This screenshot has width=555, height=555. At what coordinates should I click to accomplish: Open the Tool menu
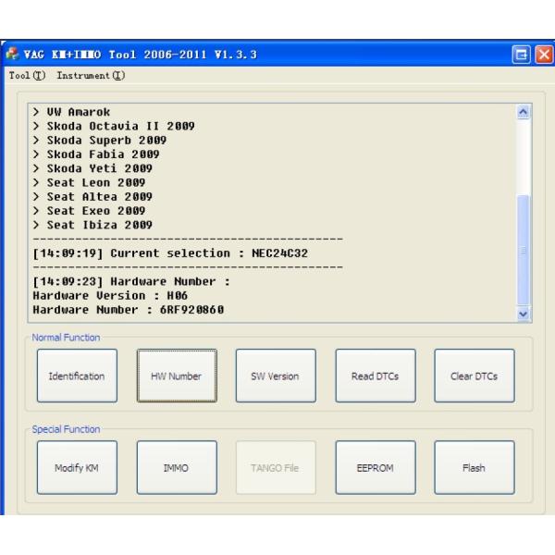19,75
